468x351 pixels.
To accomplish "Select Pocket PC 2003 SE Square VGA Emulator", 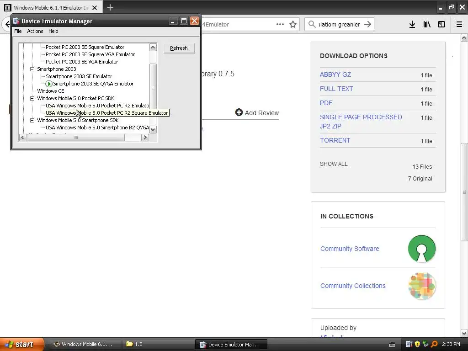I will coord(90,55).
